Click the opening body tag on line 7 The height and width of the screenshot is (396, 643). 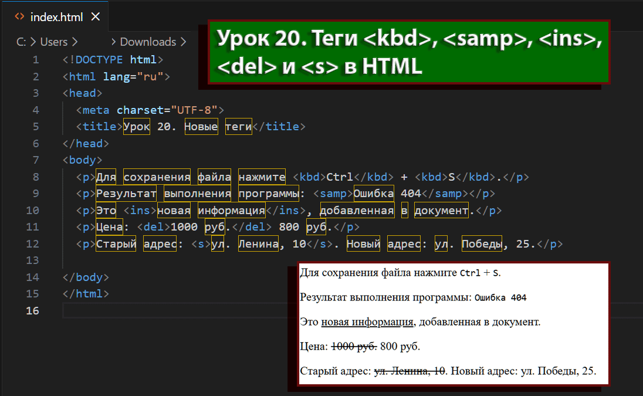(x=82, y=160)
